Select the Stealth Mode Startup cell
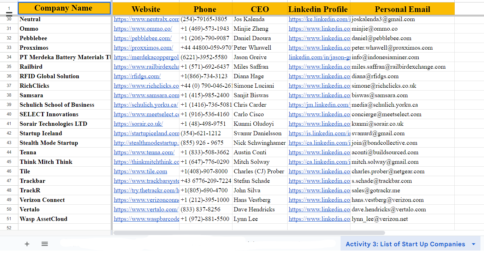The image size is (484, 254). coord(65,143)
